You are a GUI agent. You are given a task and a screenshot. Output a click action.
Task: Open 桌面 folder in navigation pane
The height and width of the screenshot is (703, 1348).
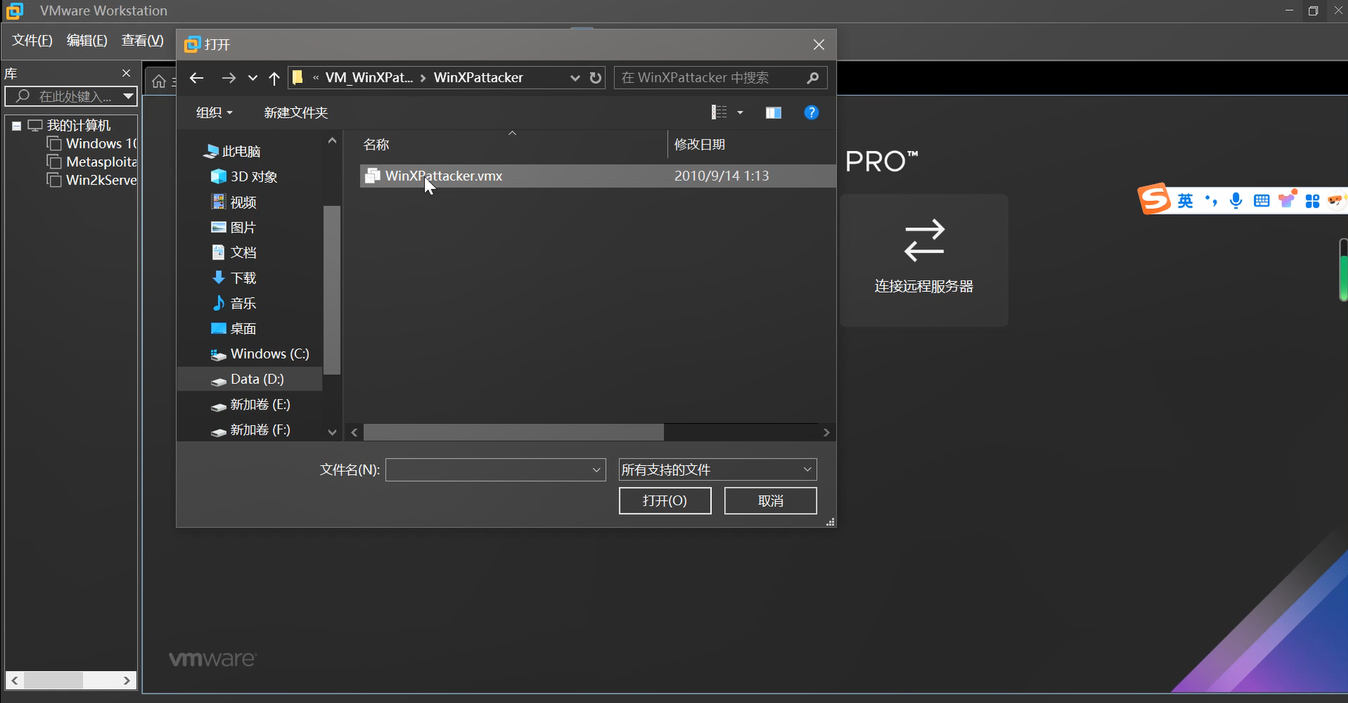[234, 328]
